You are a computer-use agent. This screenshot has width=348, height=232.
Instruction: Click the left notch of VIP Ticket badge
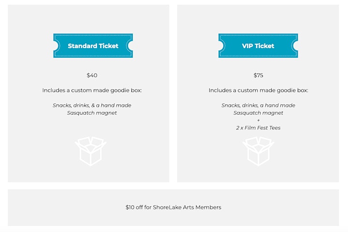tap(221, 46)
